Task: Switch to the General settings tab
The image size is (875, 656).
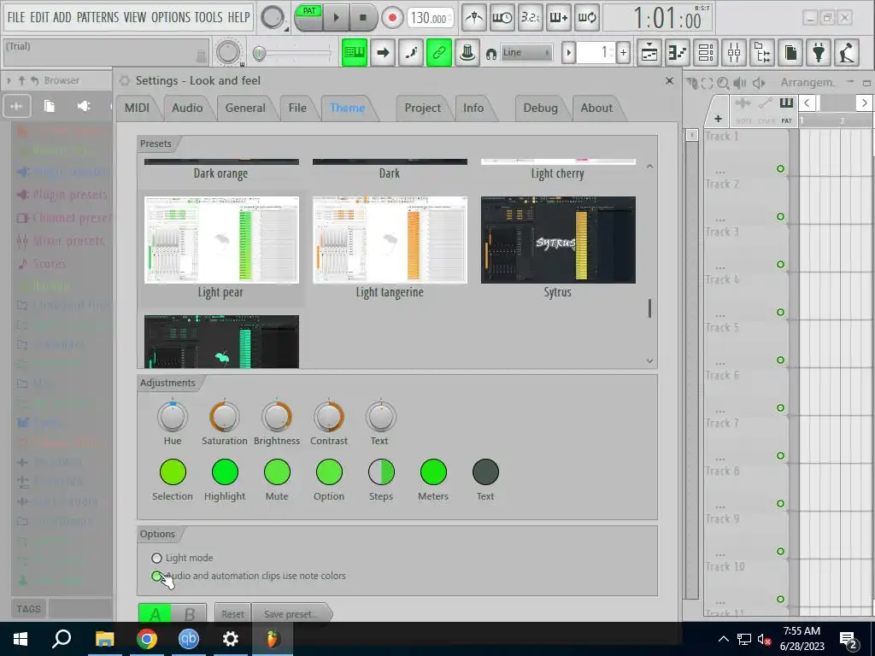Action: pyautogui.click(x=245, y=108)
